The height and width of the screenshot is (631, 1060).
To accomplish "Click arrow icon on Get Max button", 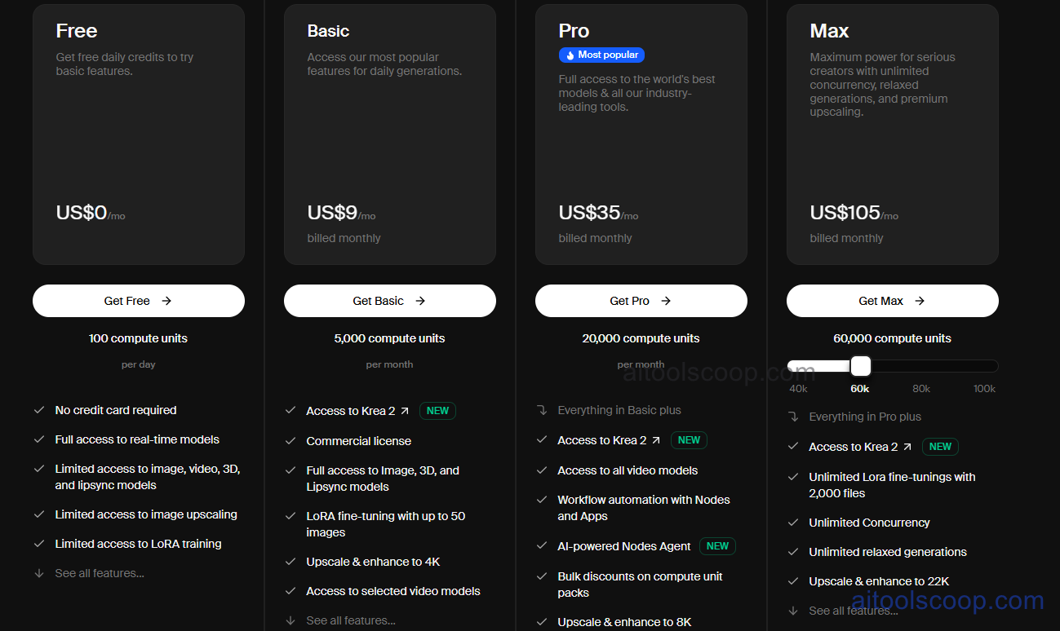I will tap(920, 301).
